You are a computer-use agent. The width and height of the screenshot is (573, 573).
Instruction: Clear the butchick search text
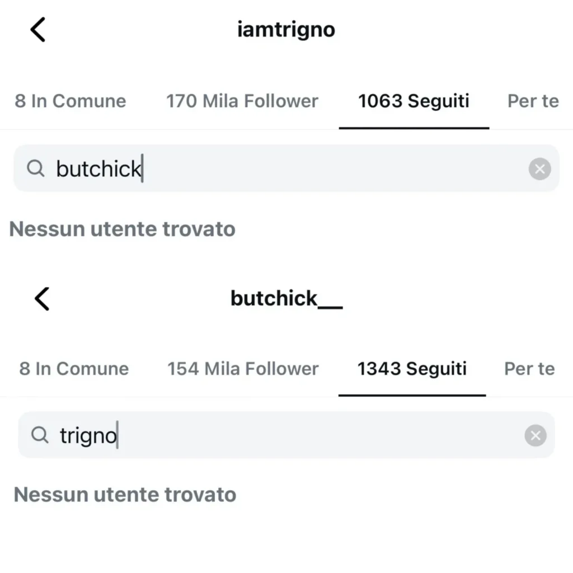coord(539,169)
